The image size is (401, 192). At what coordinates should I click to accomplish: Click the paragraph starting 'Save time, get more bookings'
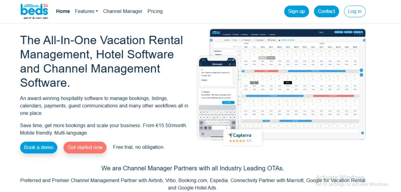coord(103,129)
